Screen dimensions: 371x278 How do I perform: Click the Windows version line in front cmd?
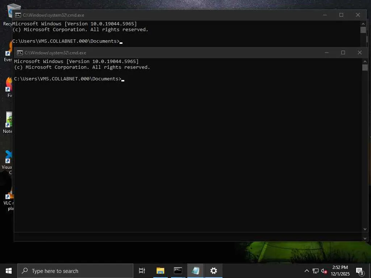coord(76,62)
